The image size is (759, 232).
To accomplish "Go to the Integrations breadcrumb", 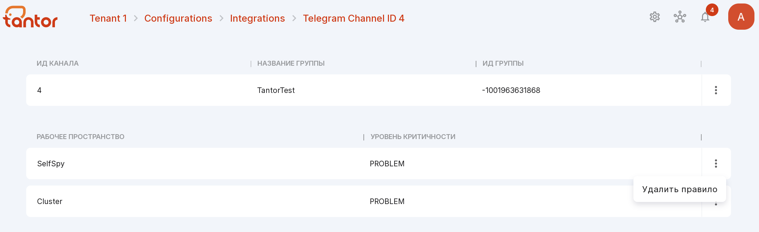I will click(x=257, y=18).
